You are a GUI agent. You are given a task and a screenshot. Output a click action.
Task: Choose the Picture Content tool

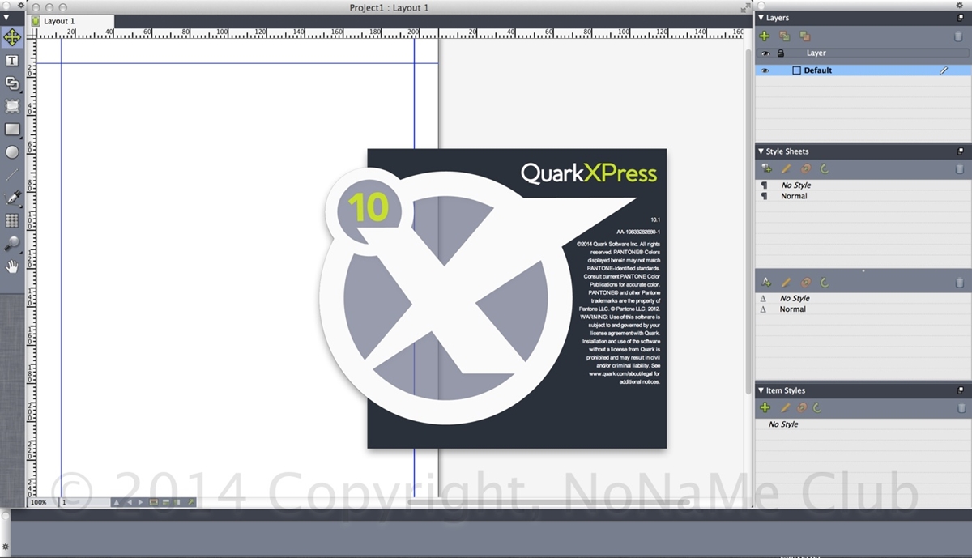pyautogui.click(x=12, y=106)
